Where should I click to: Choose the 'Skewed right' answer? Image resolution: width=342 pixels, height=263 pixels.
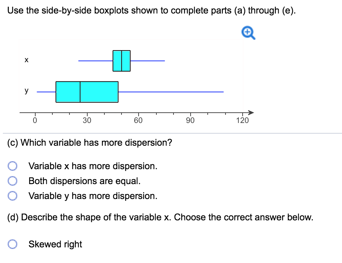(13, 244)
